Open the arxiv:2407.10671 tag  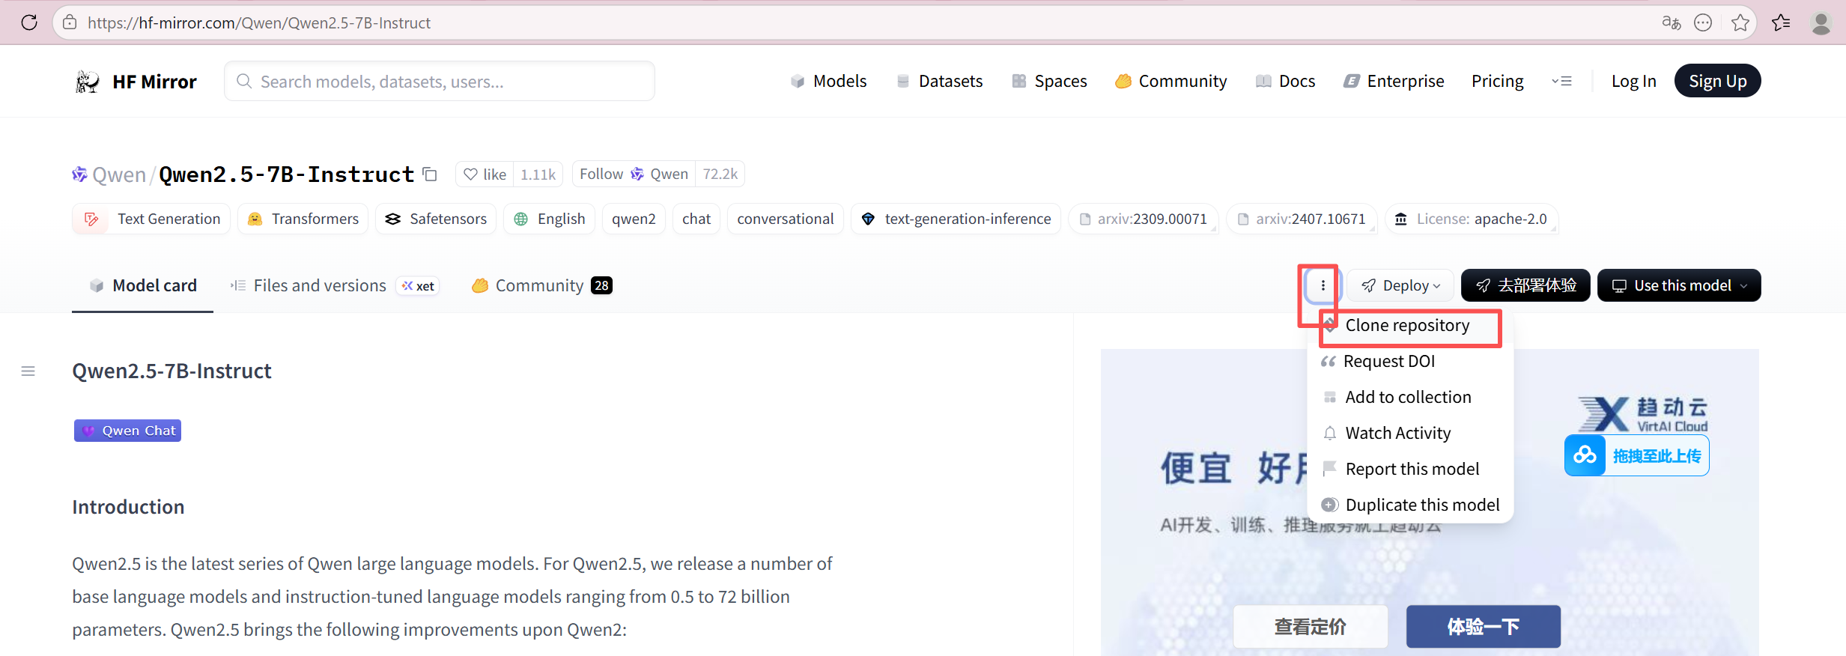pos(1302,219)
